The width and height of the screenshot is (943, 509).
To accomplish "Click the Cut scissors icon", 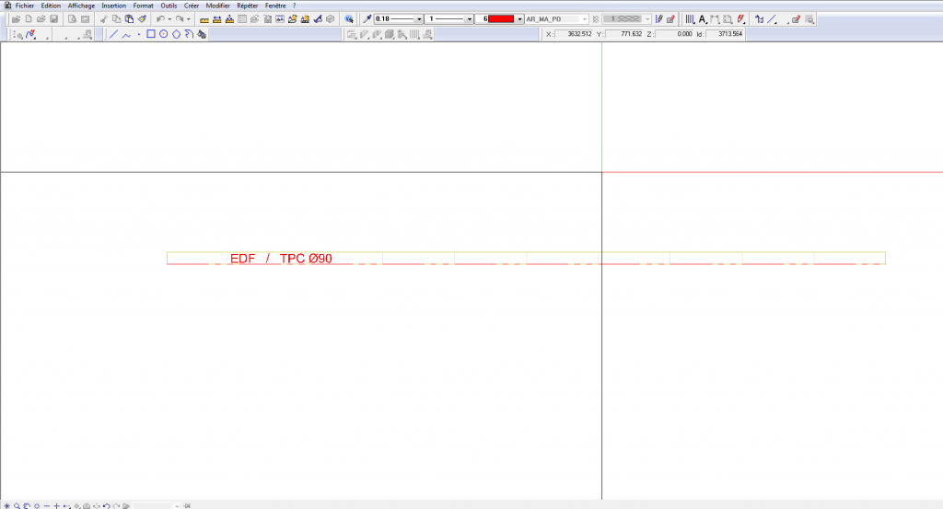I will click(103, 18).
